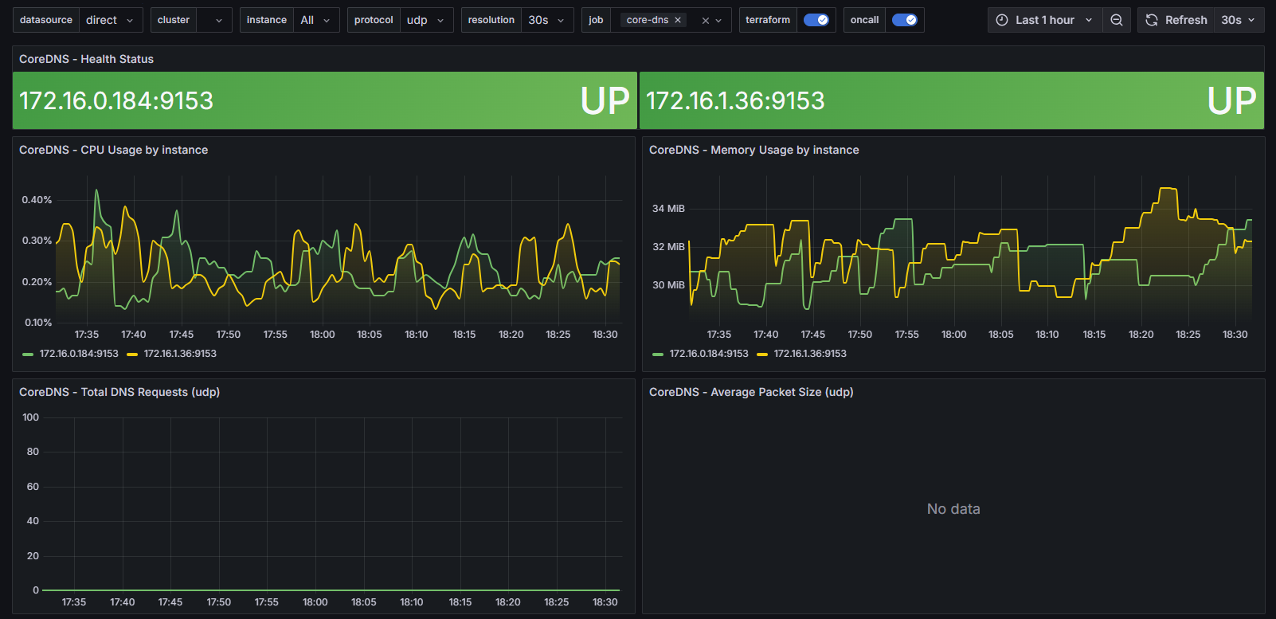Click green 172.16.0.184:9153 color swatch in Memory legend

(658, 355)
